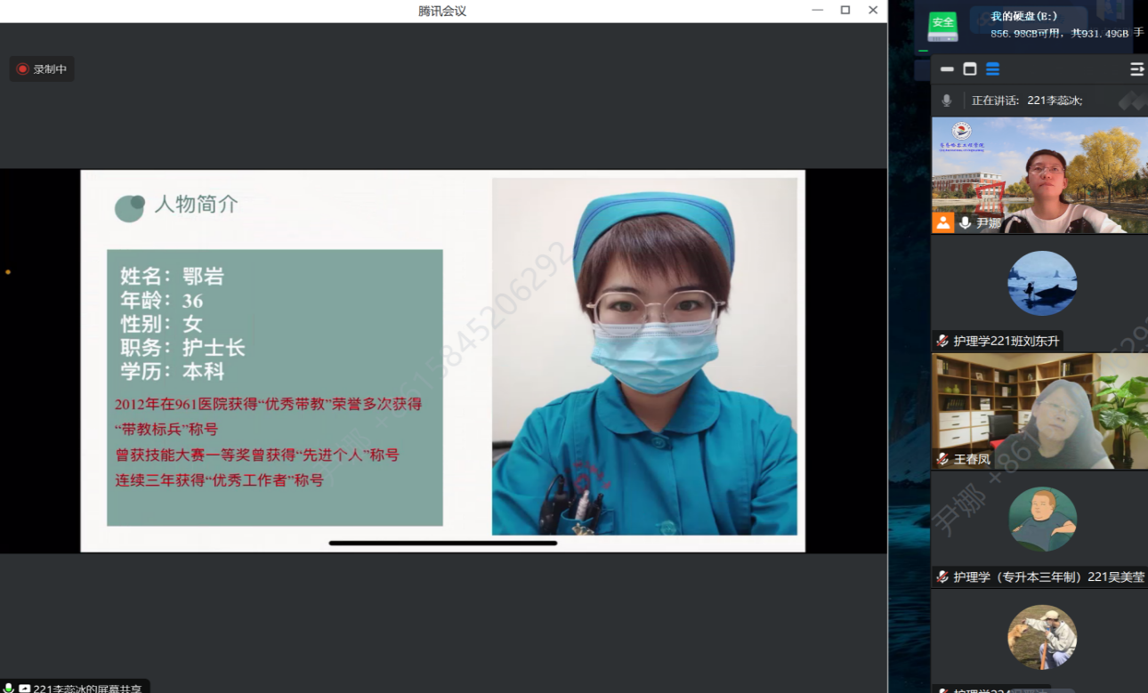
Task: Select the blue stacked list layout icon
Action: pos(993,69)
